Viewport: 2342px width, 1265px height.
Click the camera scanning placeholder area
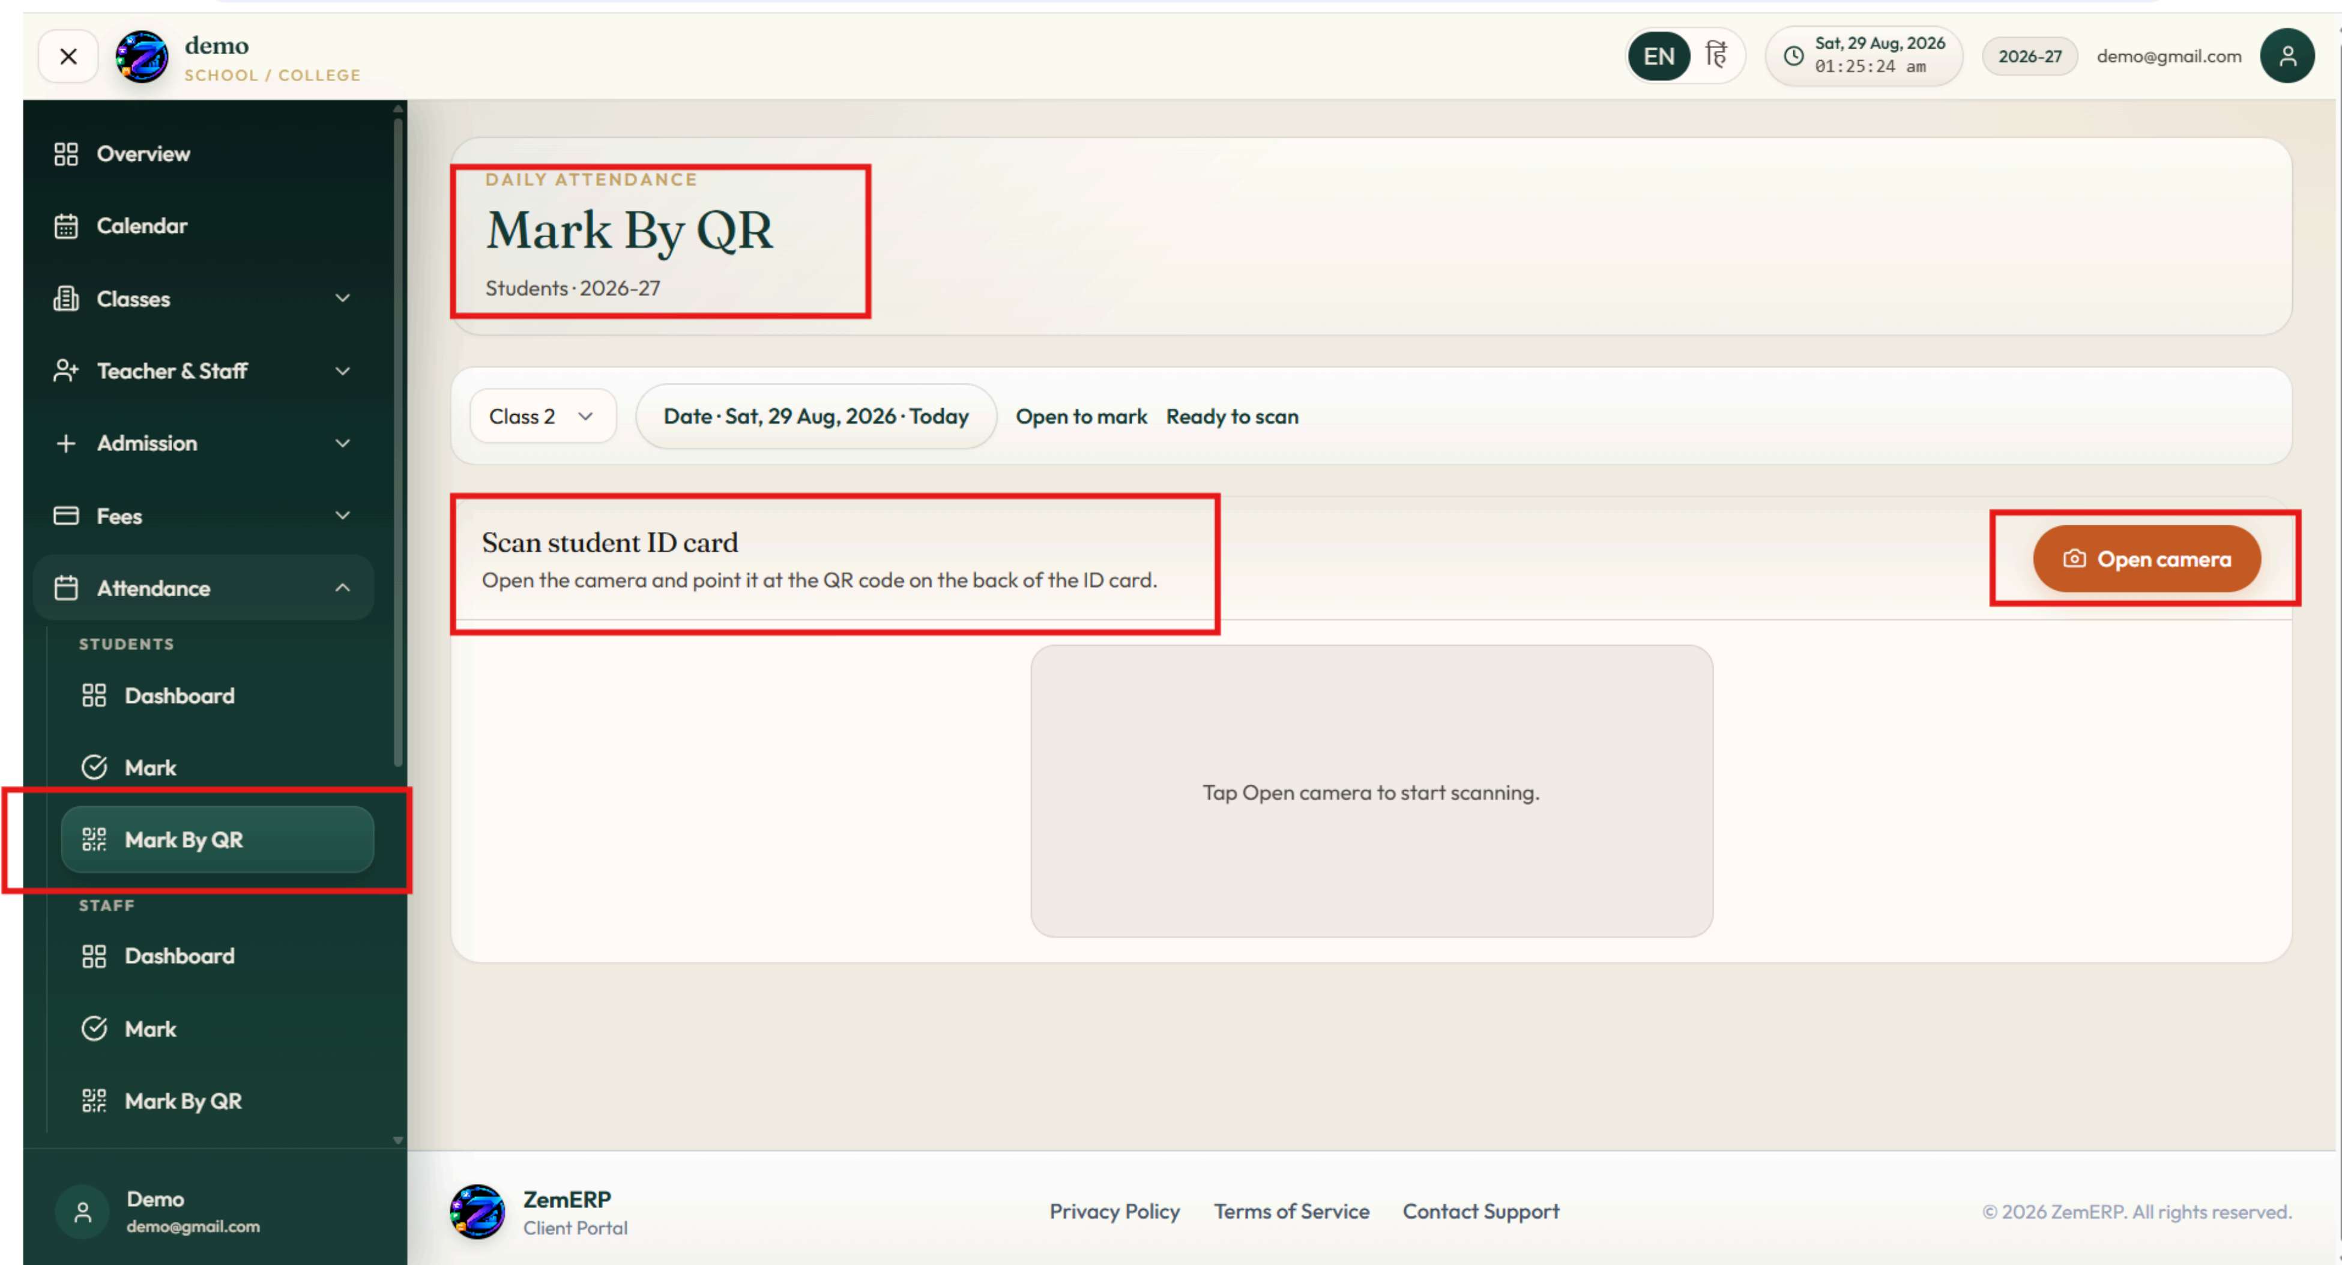[x=1371, y=791]
